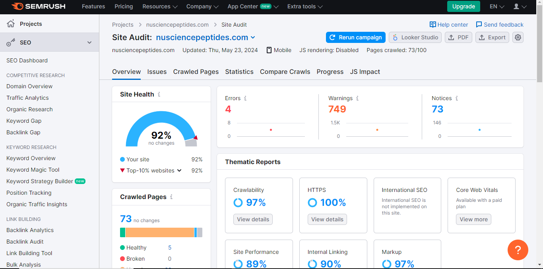
Task: Click nusciencepeptides.com breadcrumb link
Action: point(177,25)
